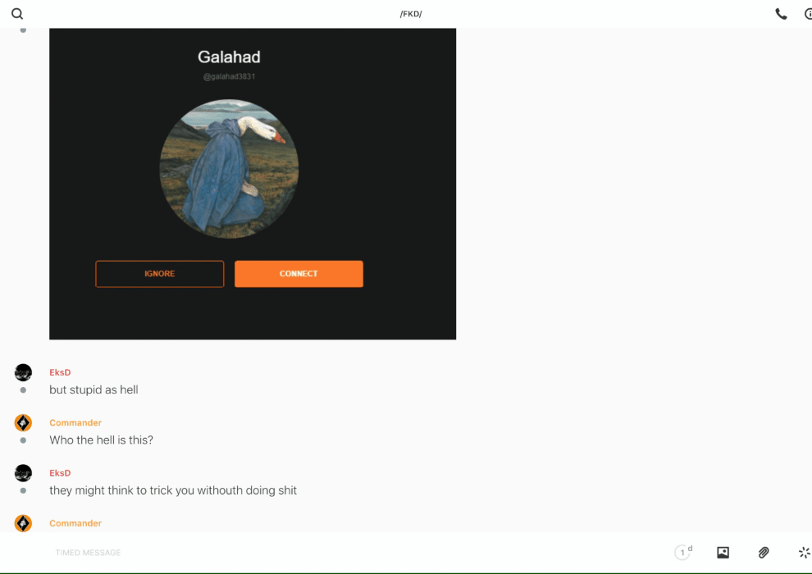812x574 pixels.
Task: Click the bottom-most Commander avatar
Action: pyautogui.click(x=23, y=523)
